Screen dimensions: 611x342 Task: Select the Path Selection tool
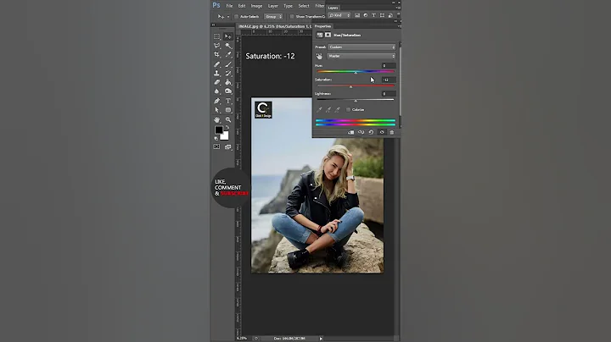coord(216,110)
